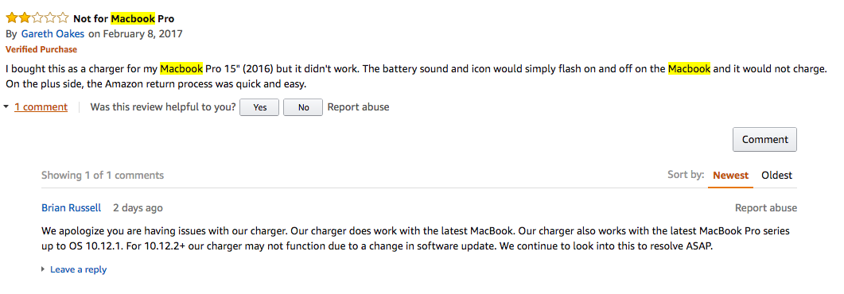Report abuse on Gareth Oakes' review
The image size is (844, 294).
point(358,107)
